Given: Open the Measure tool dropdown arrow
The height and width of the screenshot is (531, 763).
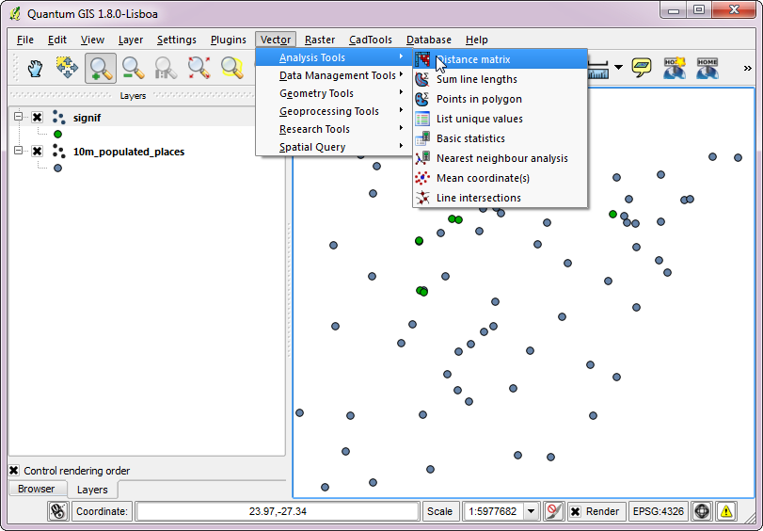Looking at the screenshot, I should (618, 67).
